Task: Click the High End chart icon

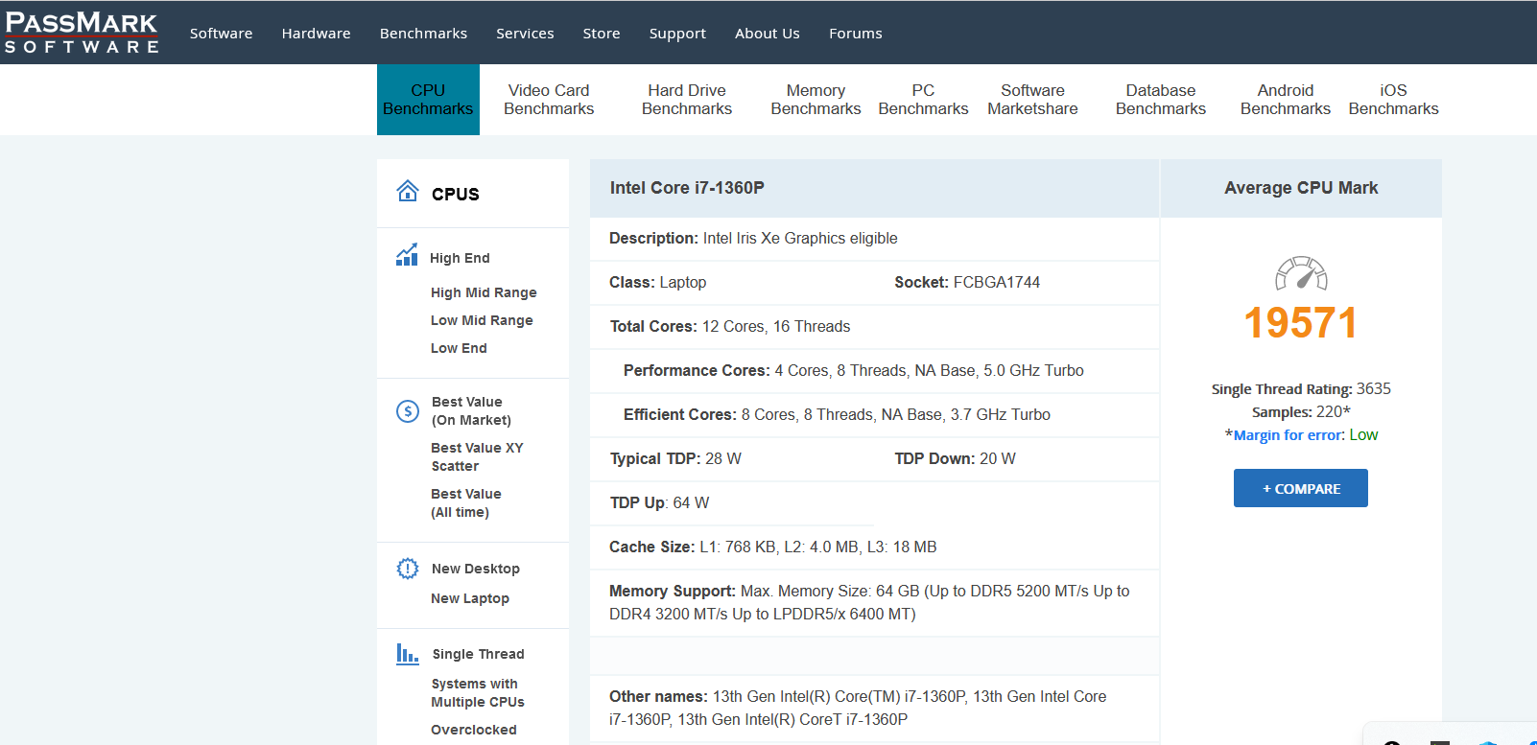Action: point(407,255)
